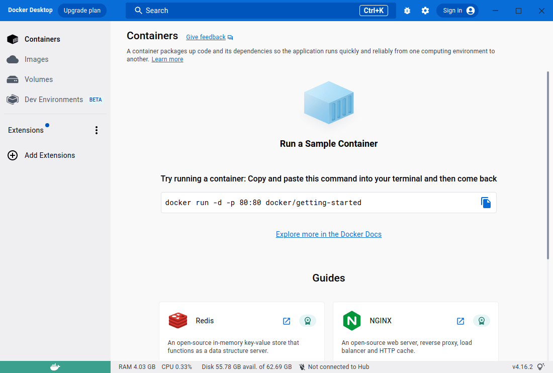Open the Learn more link
Screen dimensions: 553x373
click(167, 59)
